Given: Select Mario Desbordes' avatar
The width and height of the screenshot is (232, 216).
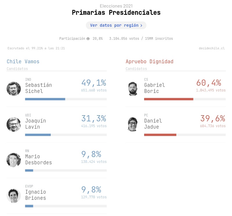Looking at the screenshot, I should pyautogui.click(x=14, y=160).
